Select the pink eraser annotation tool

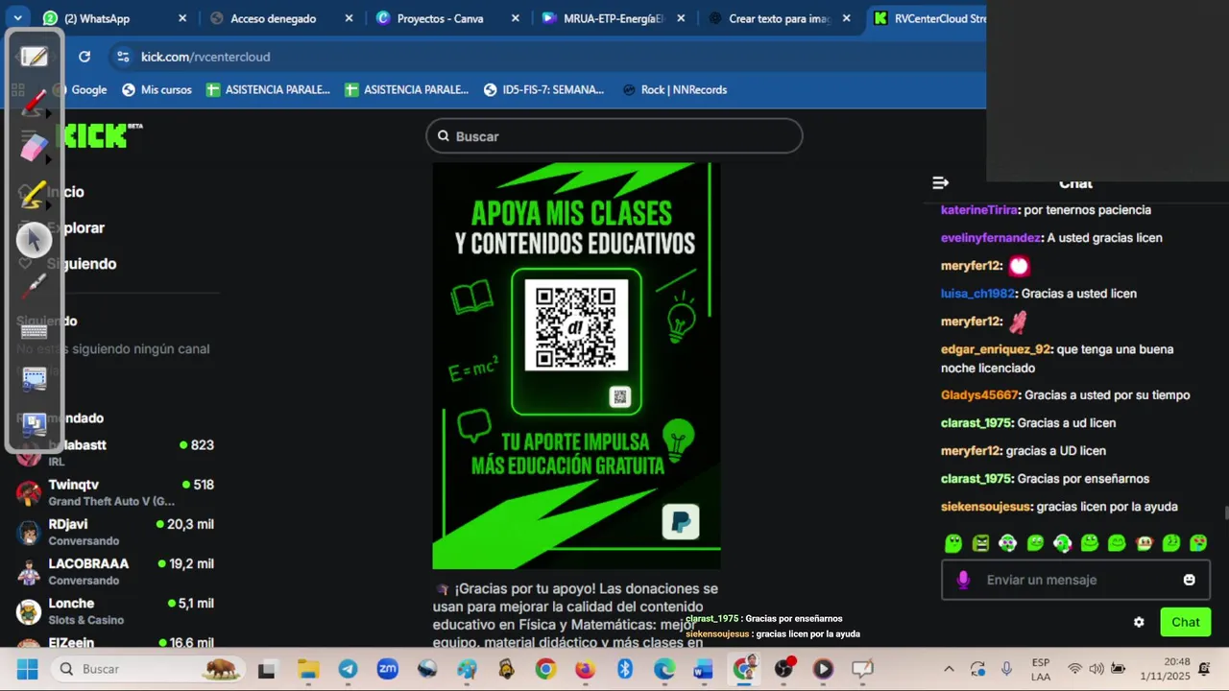coord(35,148)
